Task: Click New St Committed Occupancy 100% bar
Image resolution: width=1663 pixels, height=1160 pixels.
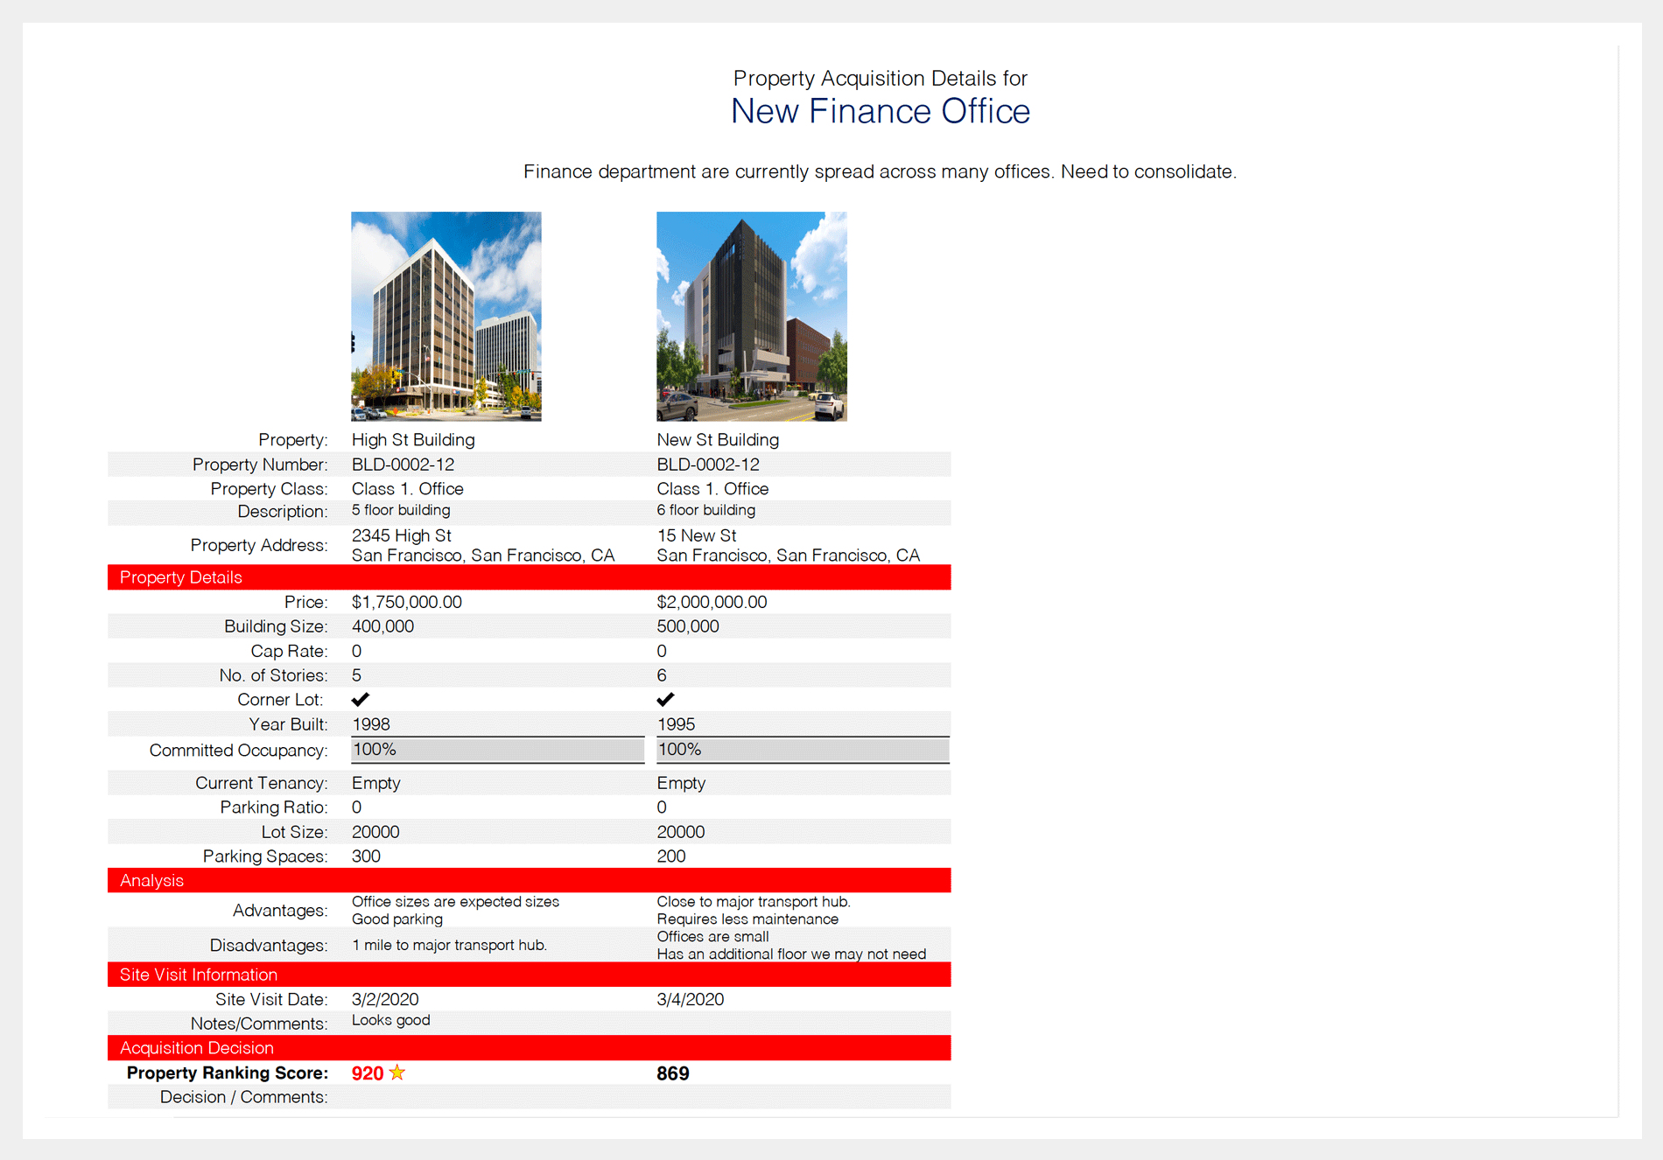Action: pyautogui.click(x=803, y=750)
